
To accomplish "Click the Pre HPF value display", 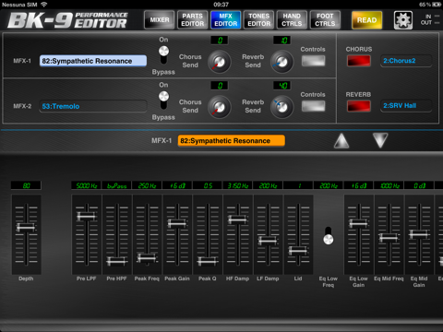I will click(116, 185).
